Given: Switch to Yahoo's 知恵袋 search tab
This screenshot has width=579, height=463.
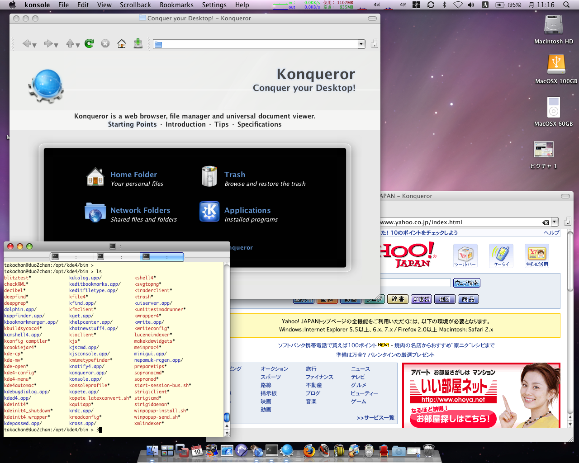Looking at the screenshot, I should [x=421, y=299].
